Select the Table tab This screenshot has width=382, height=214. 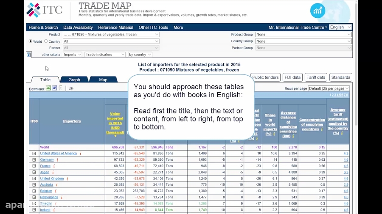pyautogui.click(x=45, y=80)
